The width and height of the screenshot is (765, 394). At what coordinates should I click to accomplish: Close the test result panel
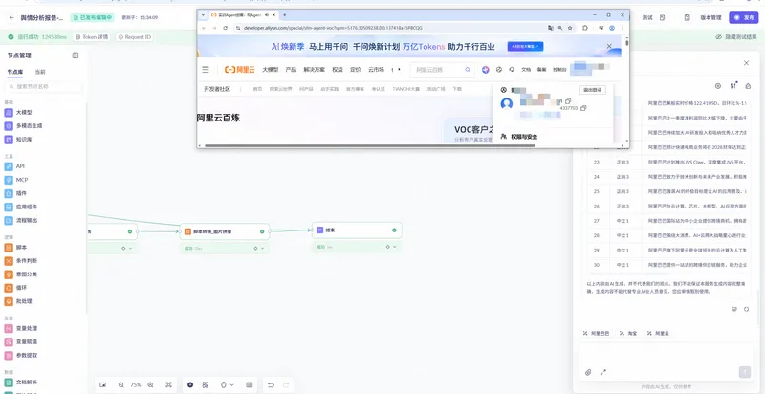746,63
